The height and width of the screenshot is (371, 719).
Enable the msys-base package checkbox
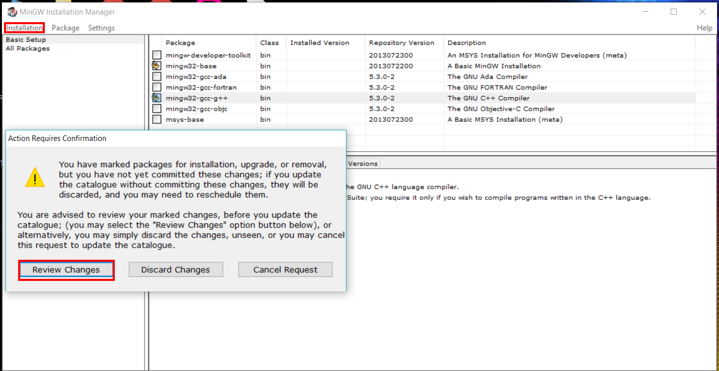(x=157, y=119)
